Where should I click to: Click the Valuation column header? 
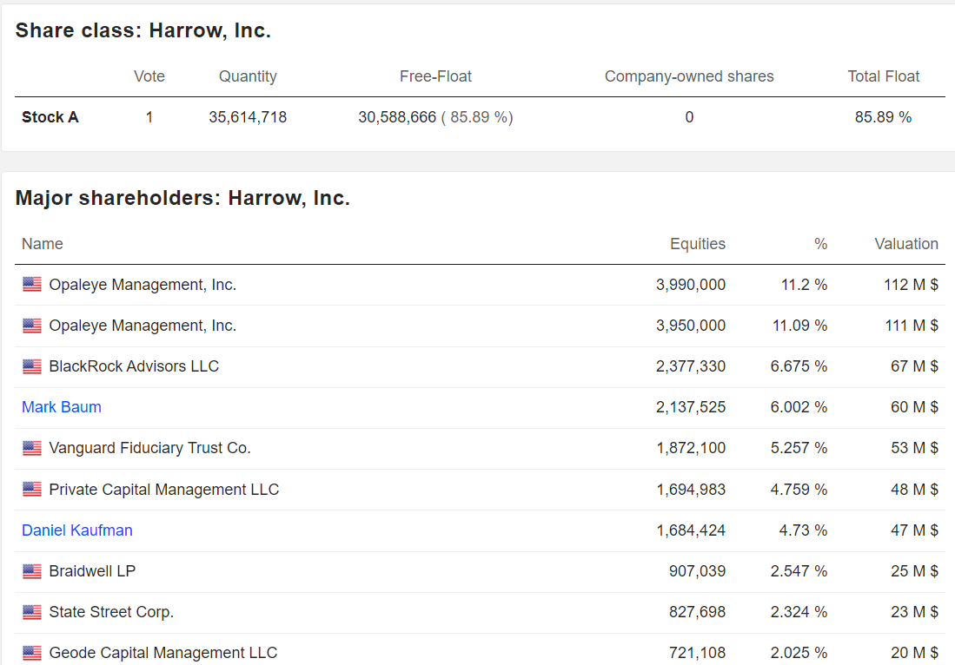coord(906,244)
